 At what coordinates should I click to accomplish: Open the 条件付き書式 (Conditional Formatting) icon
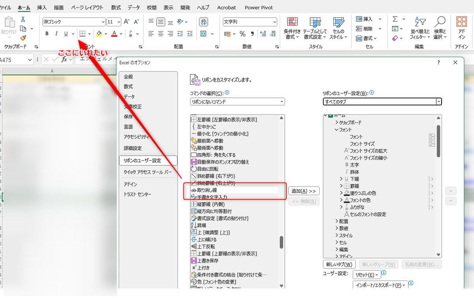(293, 28)
